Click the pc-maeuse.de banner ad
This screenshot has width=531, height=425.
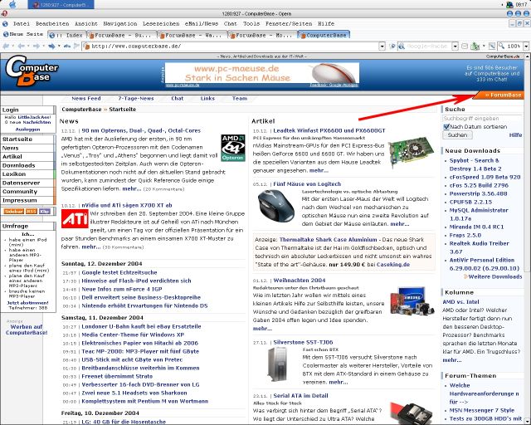pos(262,75)
